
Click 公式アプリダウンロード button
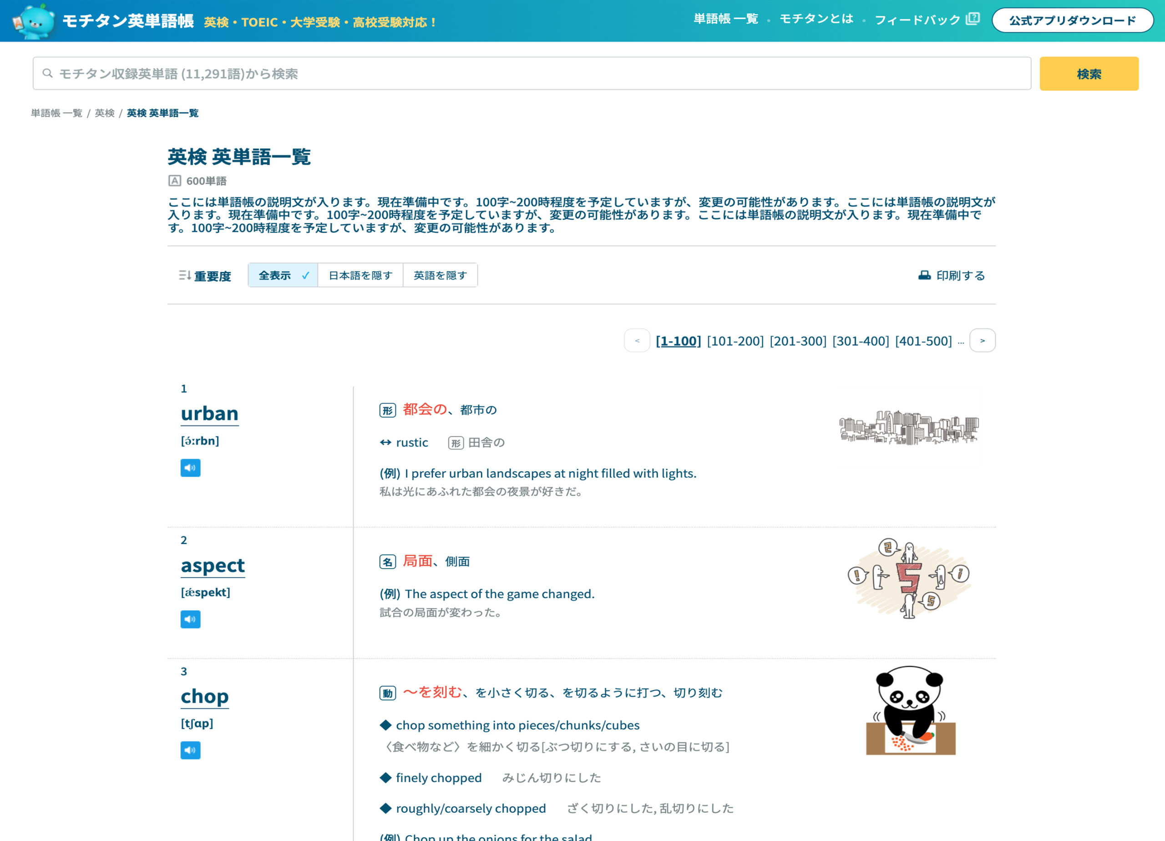coord(1072,20)
